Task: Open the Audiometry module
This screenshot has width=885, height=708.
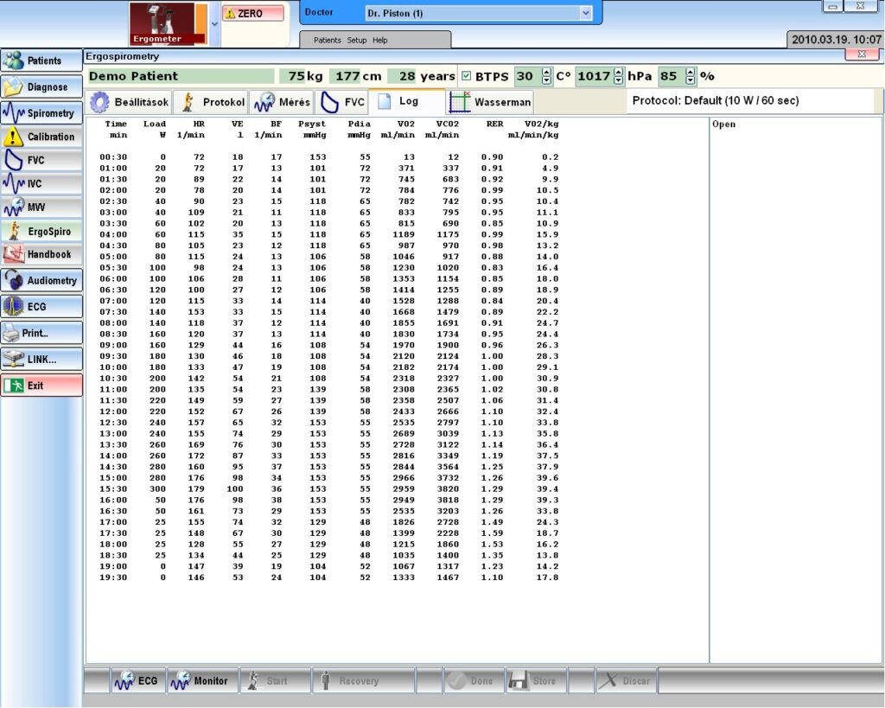Action: (x=41, y=280)
